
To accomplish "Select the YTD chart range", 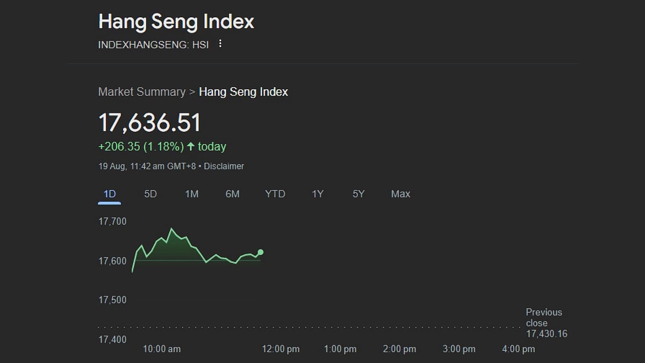I will tap(275, 194).
